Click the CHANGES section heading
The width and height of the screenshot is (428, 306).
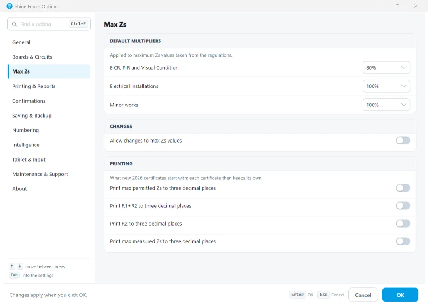(x=121, y=127)
